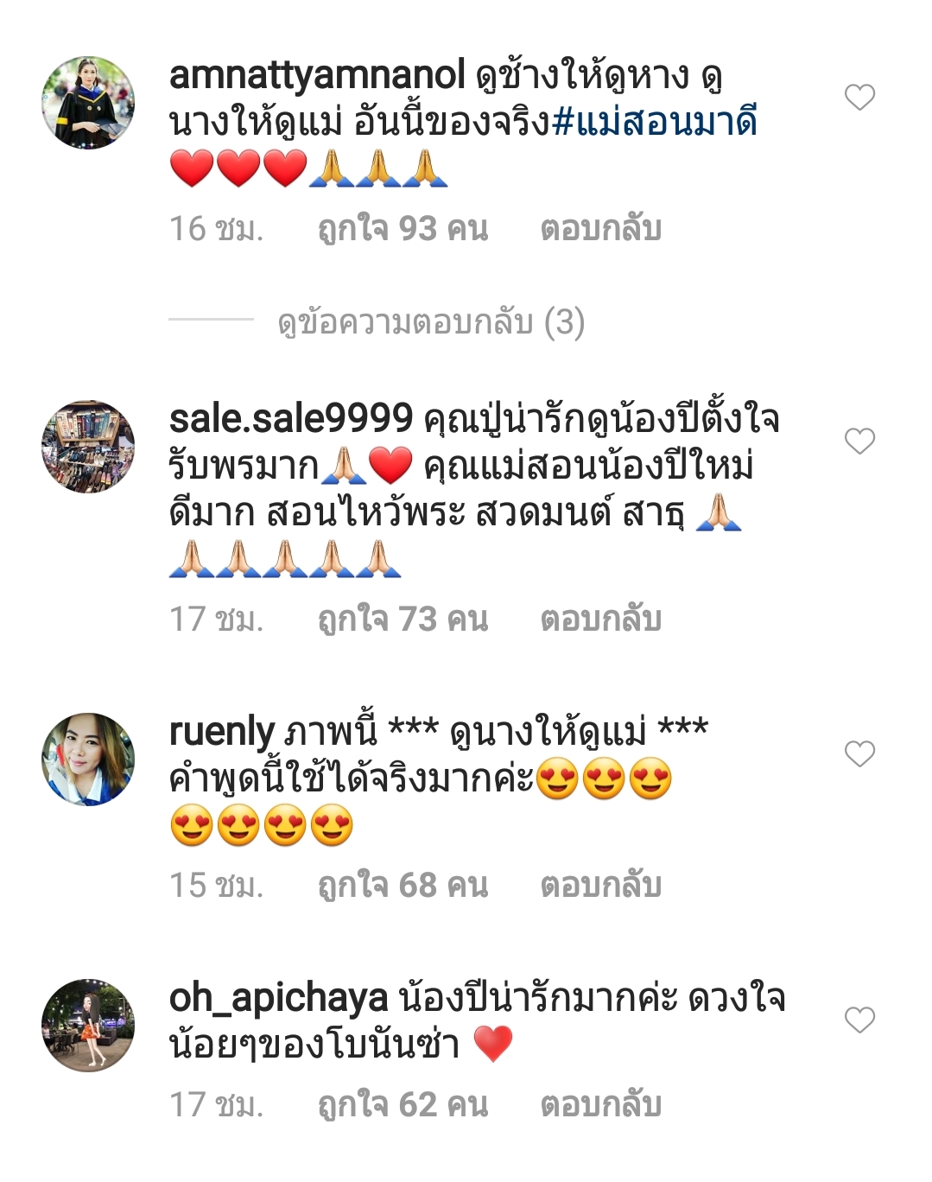Like the comment by sale.sale9999
The width and height of the screenshot is (932, 1182).
click(859, 442)
